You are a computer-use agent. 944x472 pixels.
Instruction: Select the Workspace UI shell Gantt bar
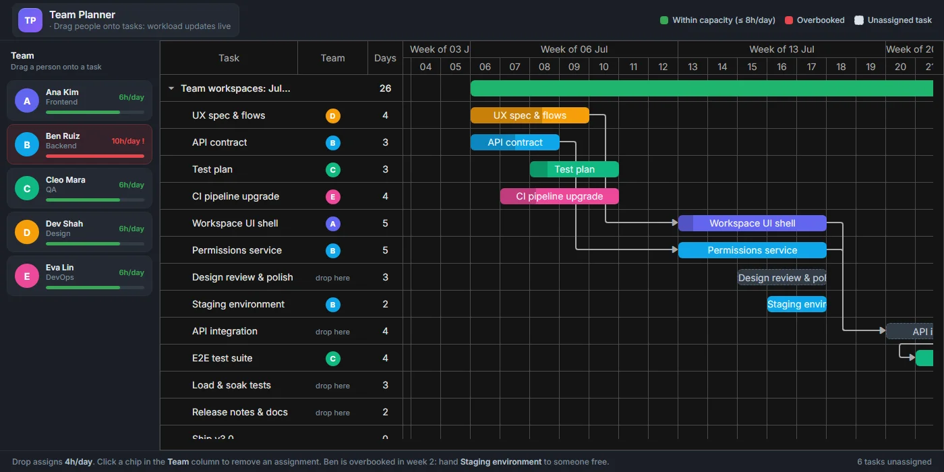(752, 223)
